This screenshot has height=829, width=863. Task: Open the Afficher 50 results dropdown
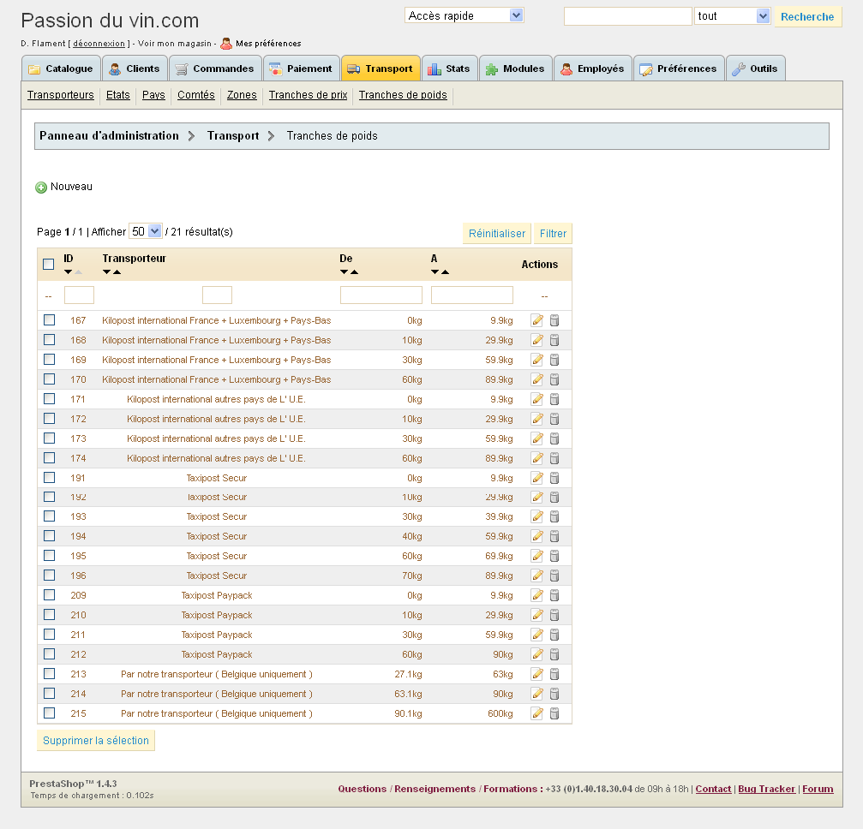[146, 231]
